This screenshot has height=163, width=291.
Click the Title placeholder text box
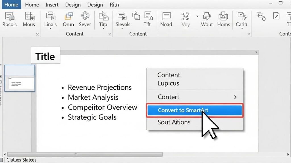point(45,56)
